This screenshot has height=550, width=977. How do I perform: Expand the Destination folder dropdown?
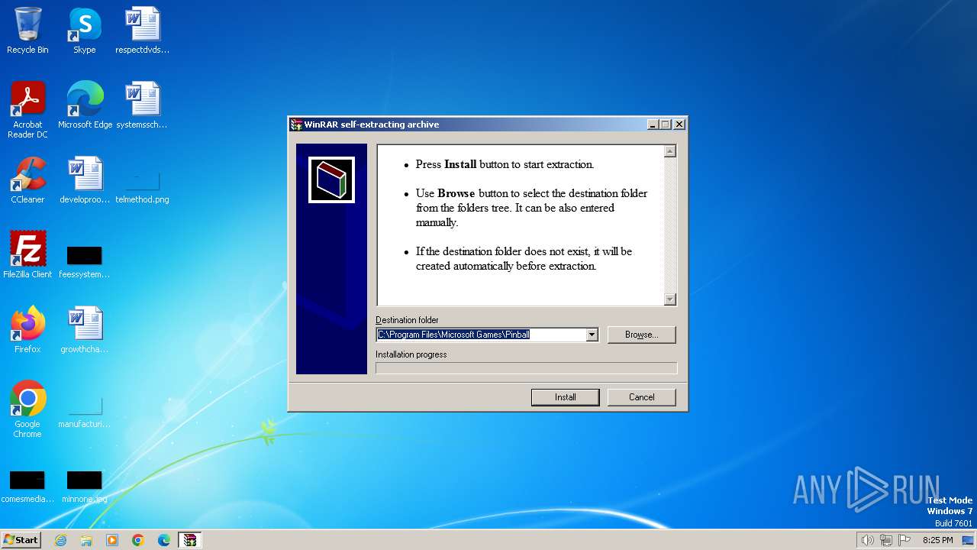592,335
